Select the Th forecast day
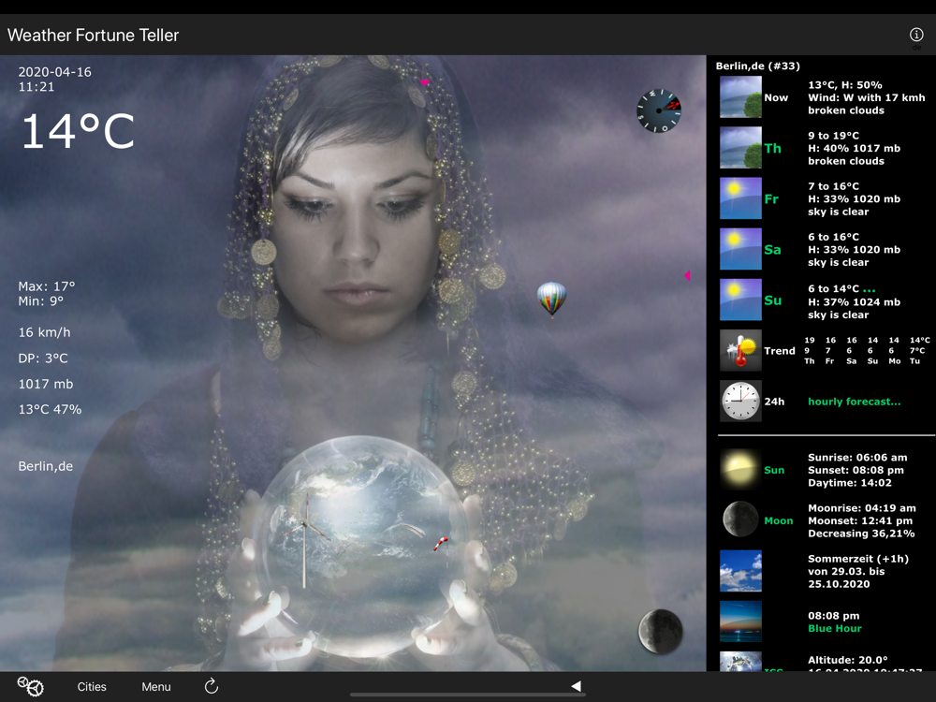 [x=773, y=148]
